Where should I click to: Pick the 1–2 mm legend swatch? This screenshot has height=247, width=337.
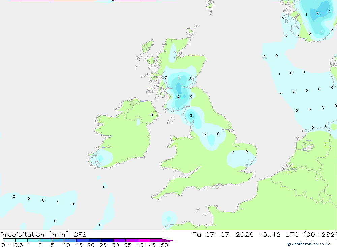coord(33,240)
